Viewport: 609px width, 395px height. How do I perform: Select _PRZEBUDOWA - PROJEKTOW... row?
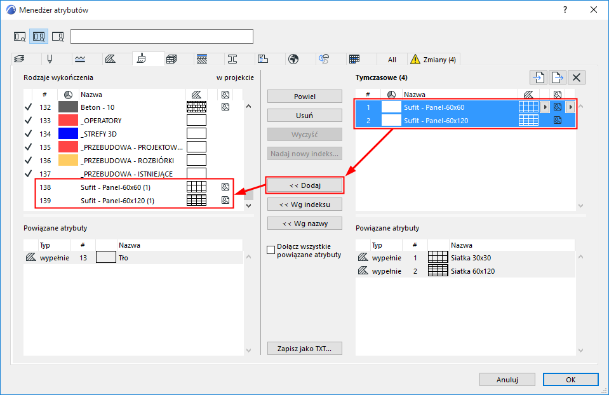click(133, 147)
